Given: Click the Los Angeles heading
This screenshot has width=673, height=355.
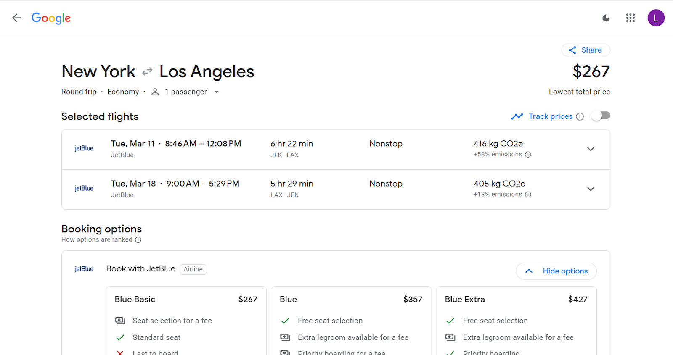Looking at the screenshot, I should pyautogui.click(x=207, y=71).
